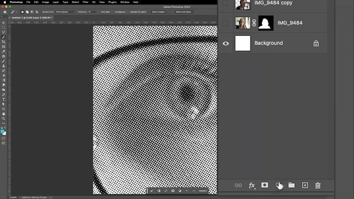Create a new layer group
This screenshot has width=354, height=199.
[291, 185]
